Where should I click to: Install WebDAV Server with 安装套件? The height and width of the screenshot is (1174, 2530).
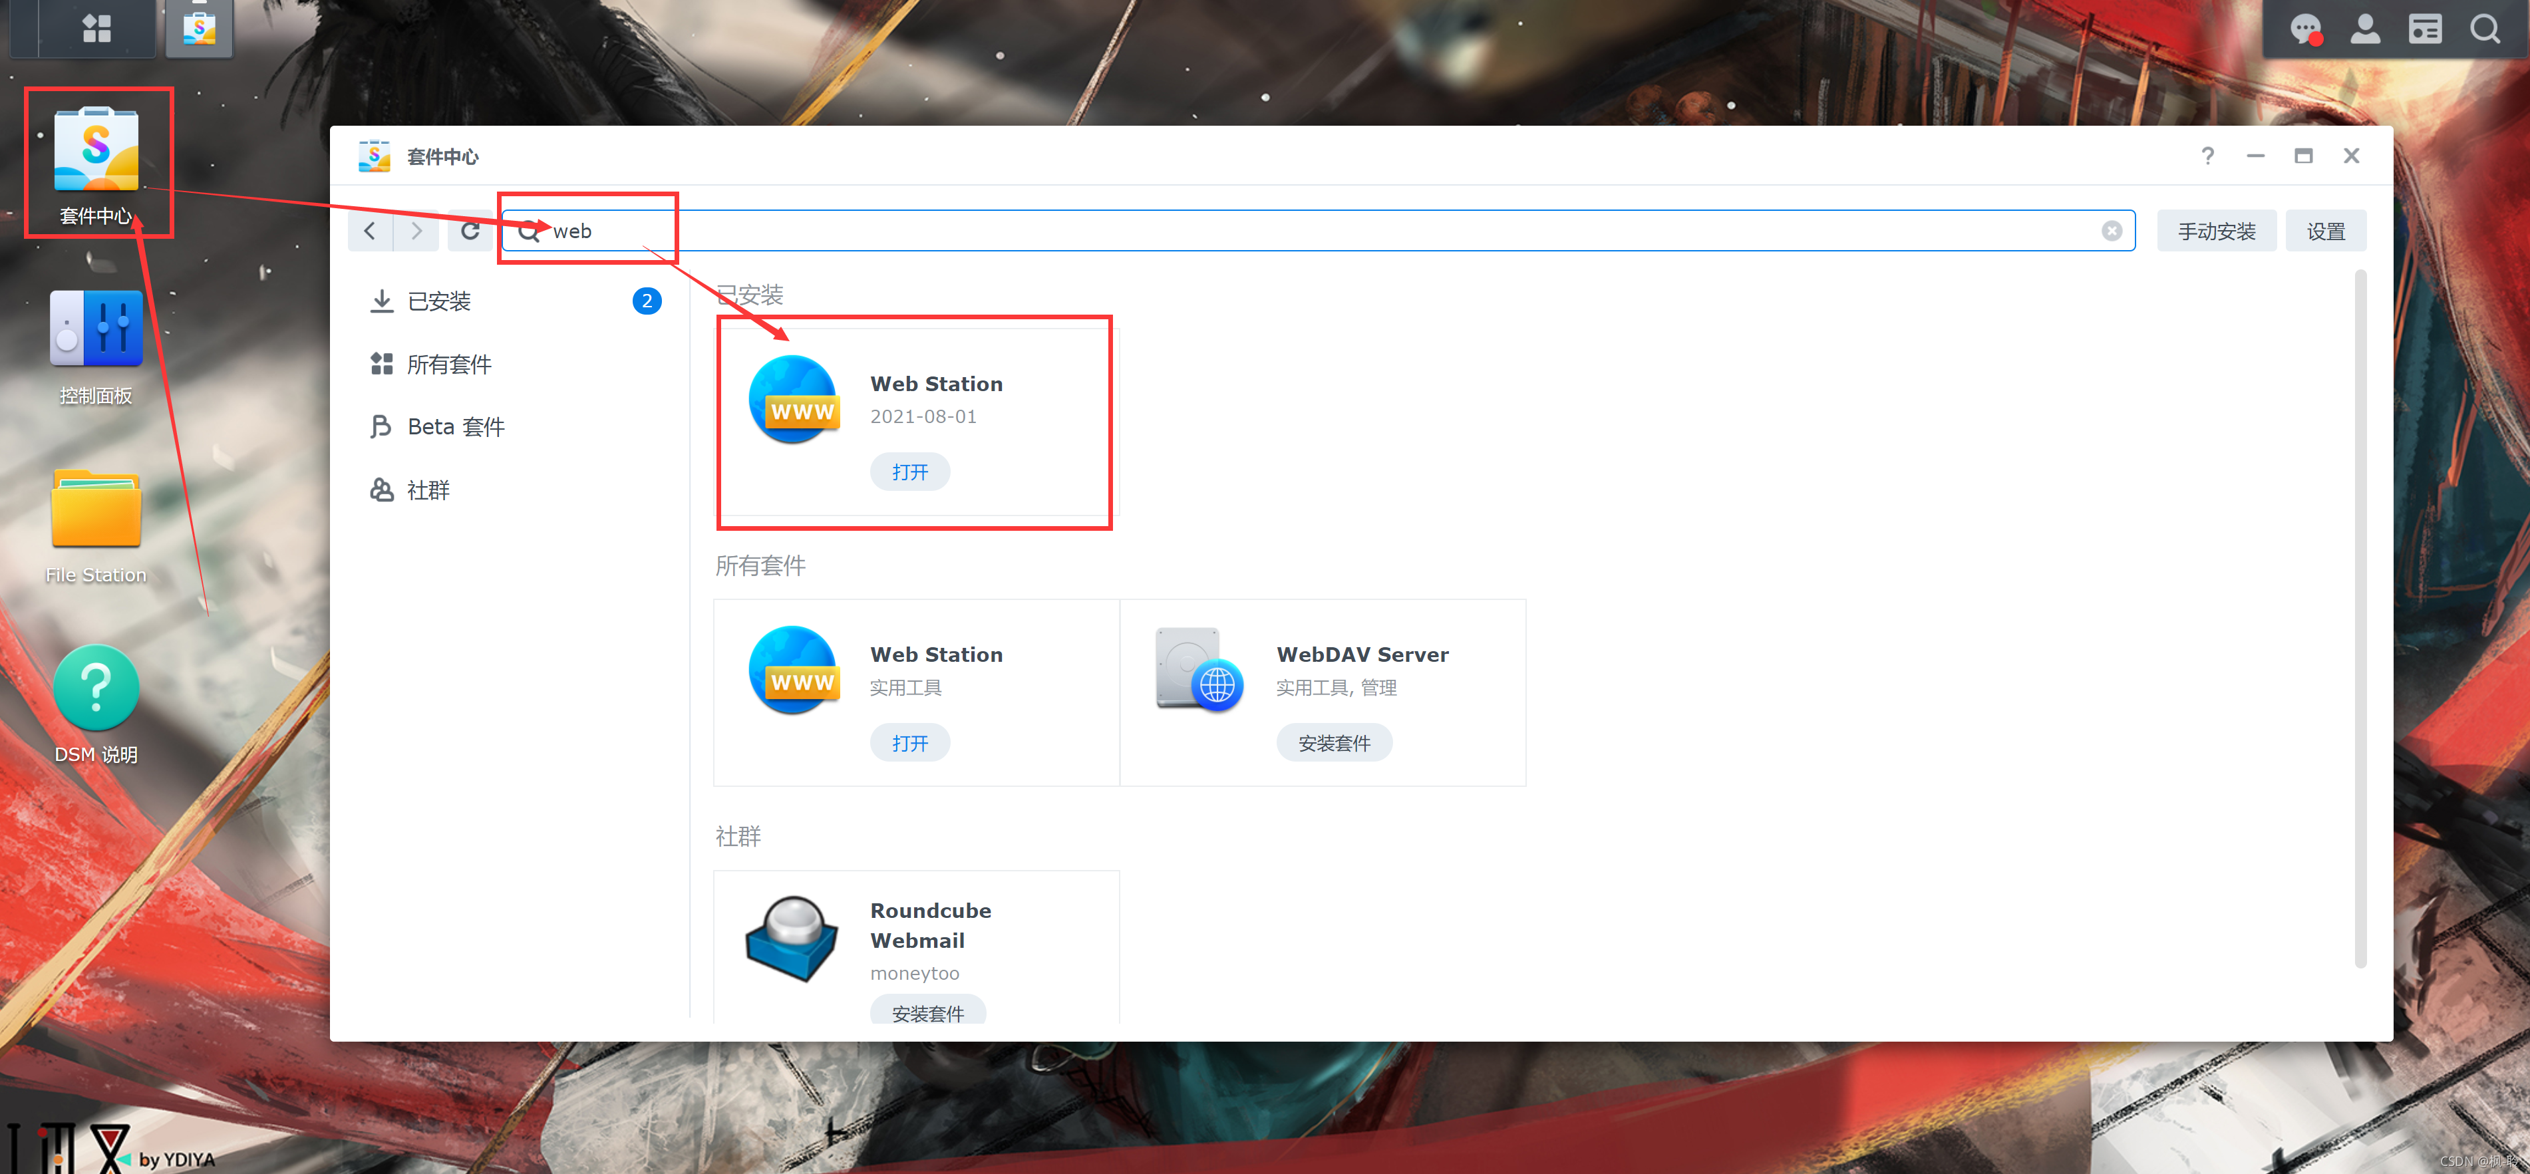click(x=1334, y=743)
